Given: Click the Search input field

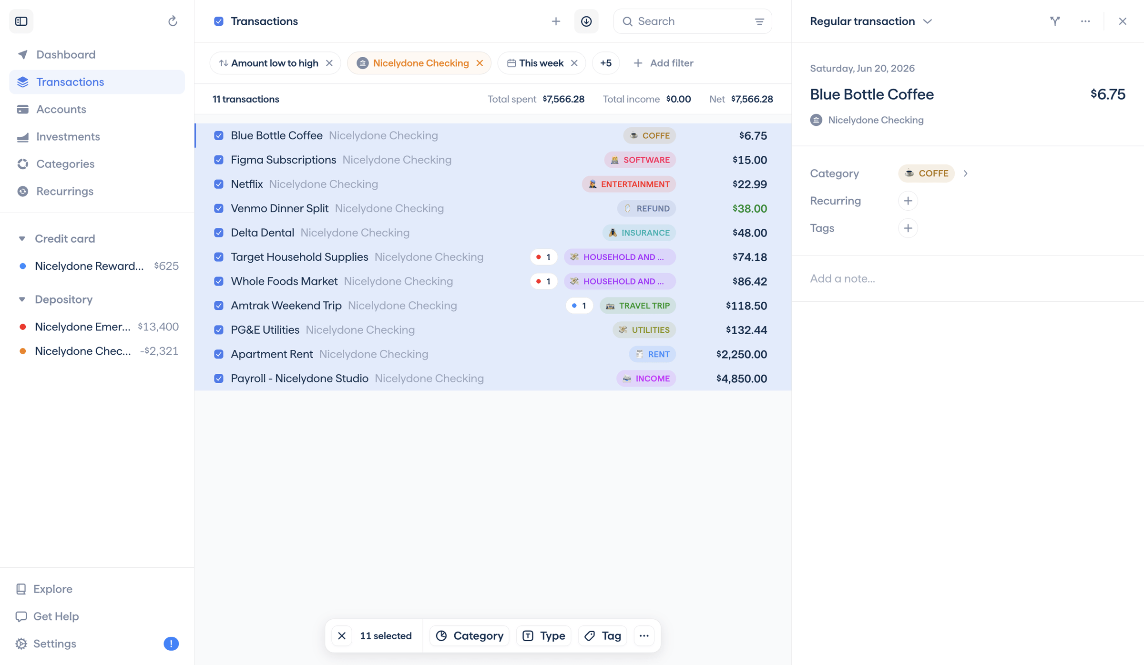Looking at the screenshot, I should point(692,21).
